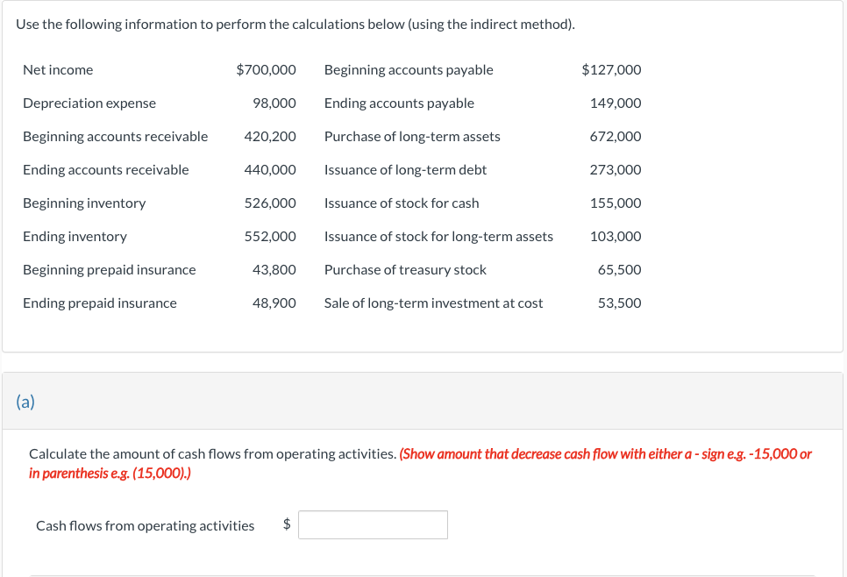Click the Net income value $700,000
The height and width of the screenshot is (577, 847).
266,70
